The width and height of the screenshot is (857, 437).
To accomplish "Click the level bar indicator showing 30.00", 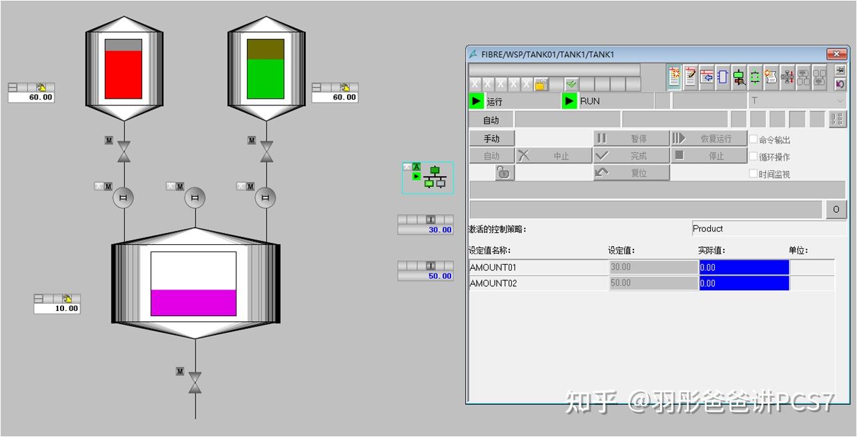I will [x=426, y=225].
